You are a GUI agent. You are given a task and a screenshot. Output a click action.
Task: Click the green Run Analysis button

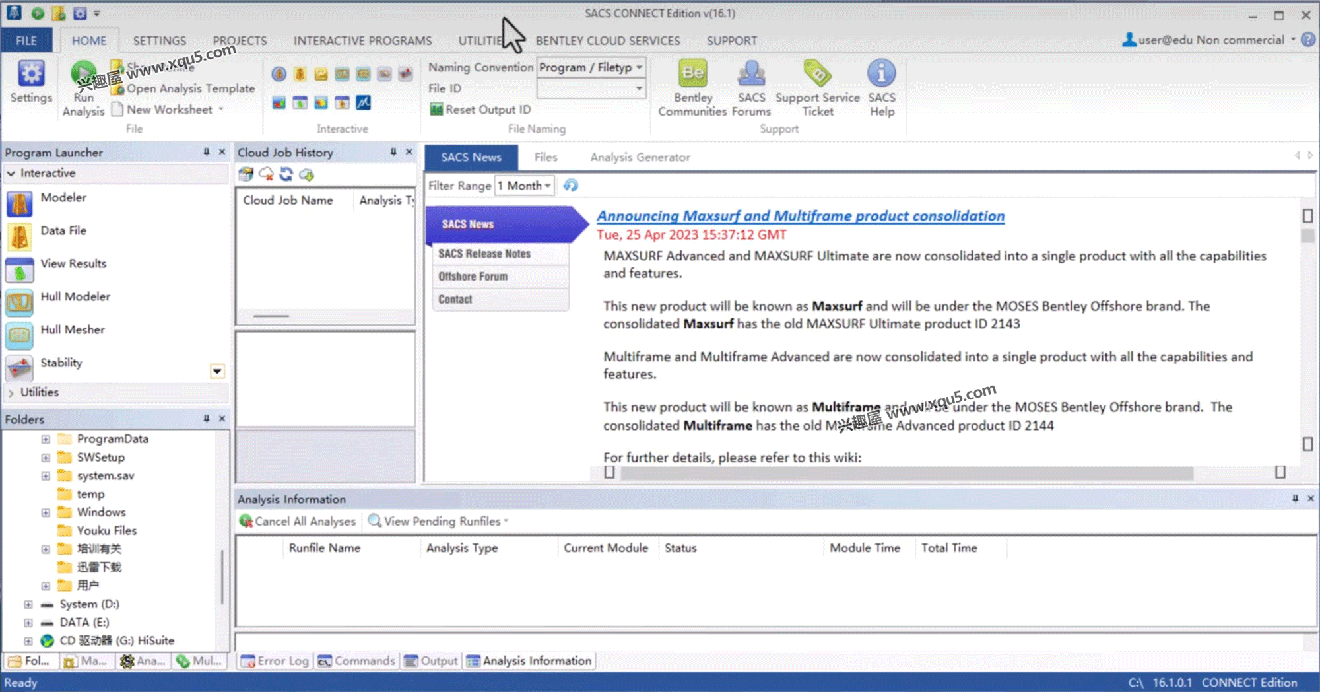[x=83, y=88]
